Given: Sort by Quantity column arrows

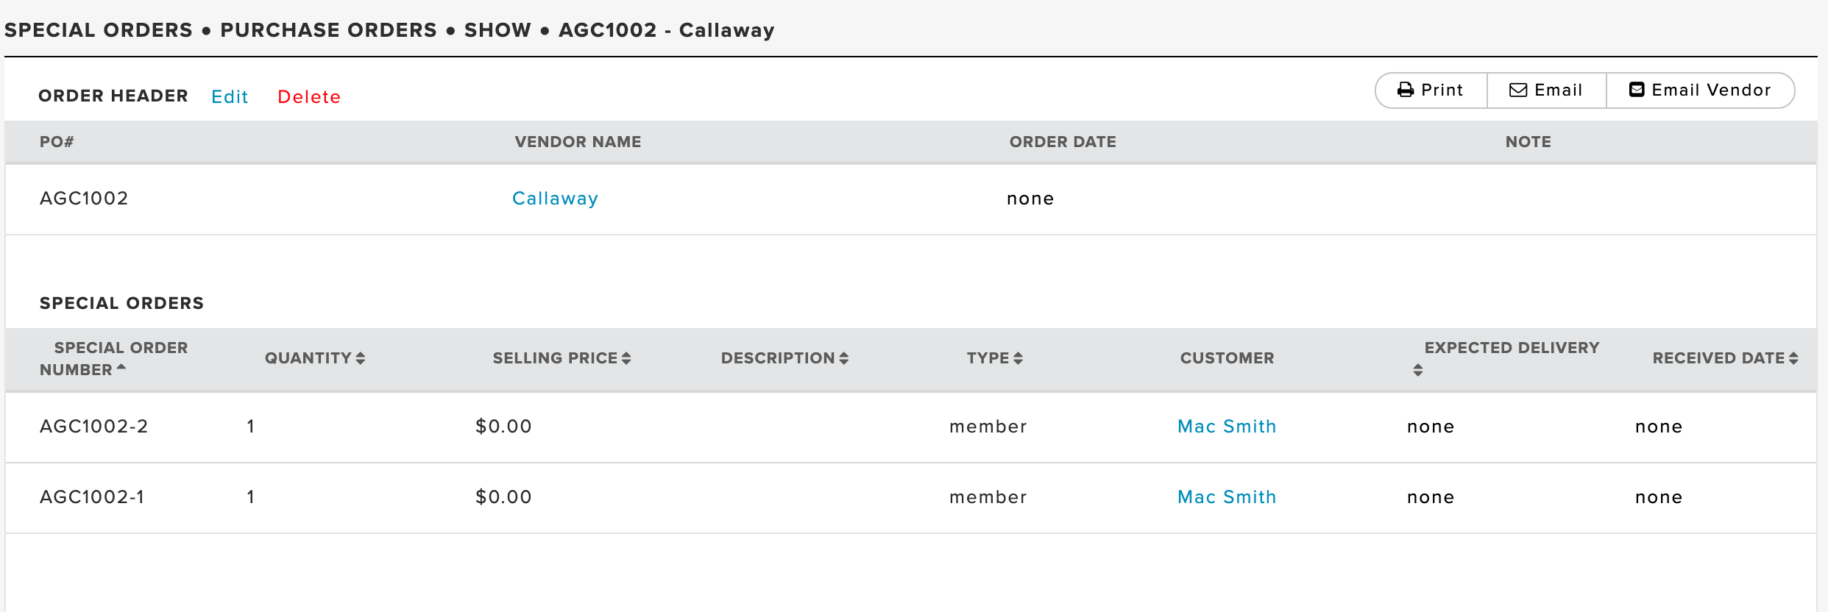Looking at the screenshot, I should click(361, 358).
